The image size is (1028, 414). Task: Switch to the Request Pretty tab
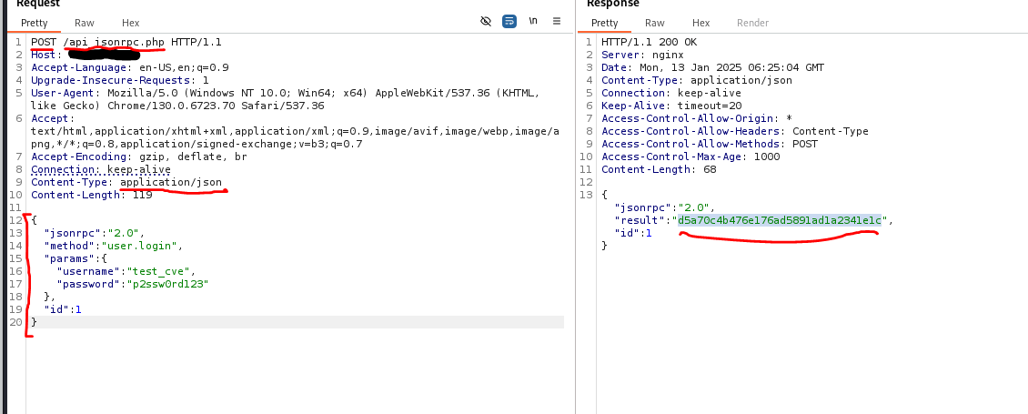coord(34,23)
